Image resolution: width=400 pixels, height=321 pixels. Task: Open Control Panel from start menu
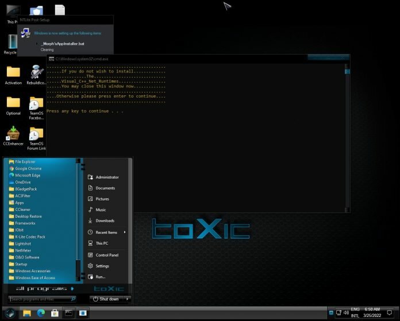click(x=103, y=255)
